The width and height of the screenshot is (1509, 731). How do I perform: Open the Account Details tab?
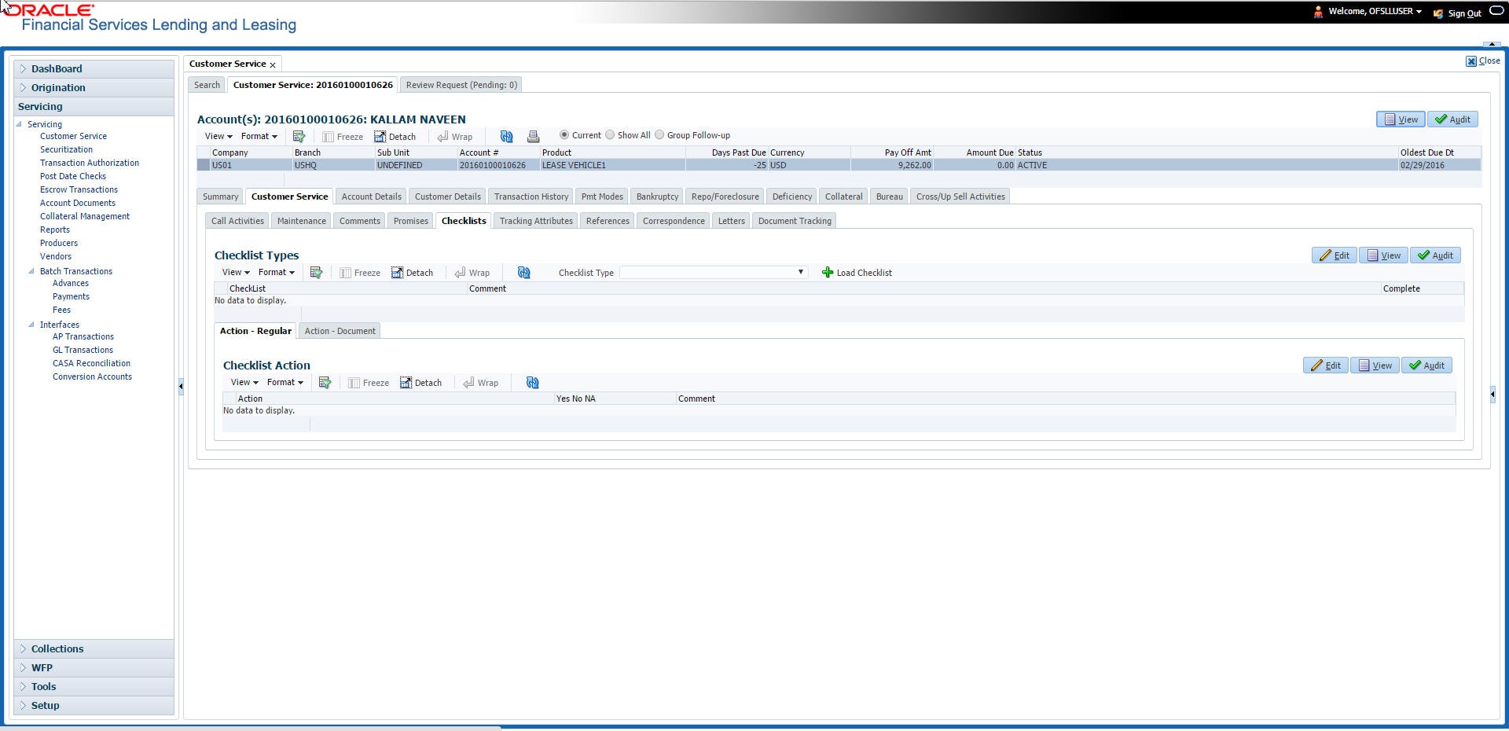(371, 197)
